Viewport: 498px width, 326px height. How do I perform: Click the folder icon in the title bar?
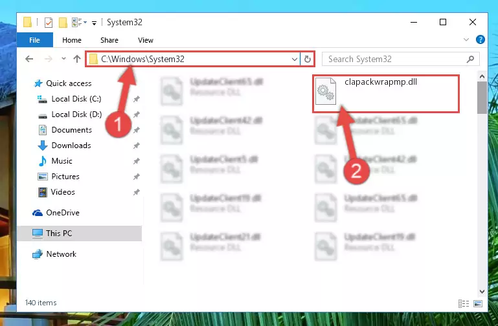coord(28,23)
